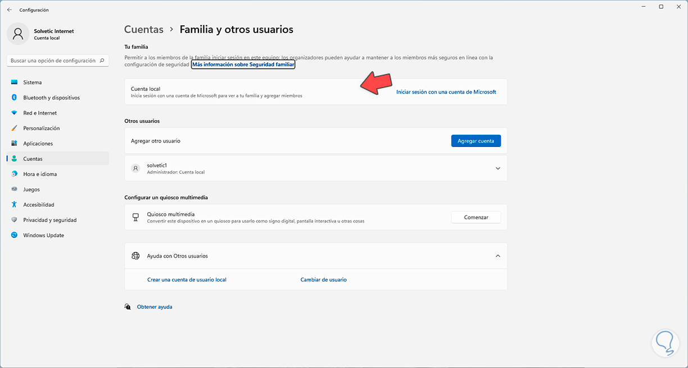Click the back arrow in title bar
The image size is (688, 368).
coord(10,10)
